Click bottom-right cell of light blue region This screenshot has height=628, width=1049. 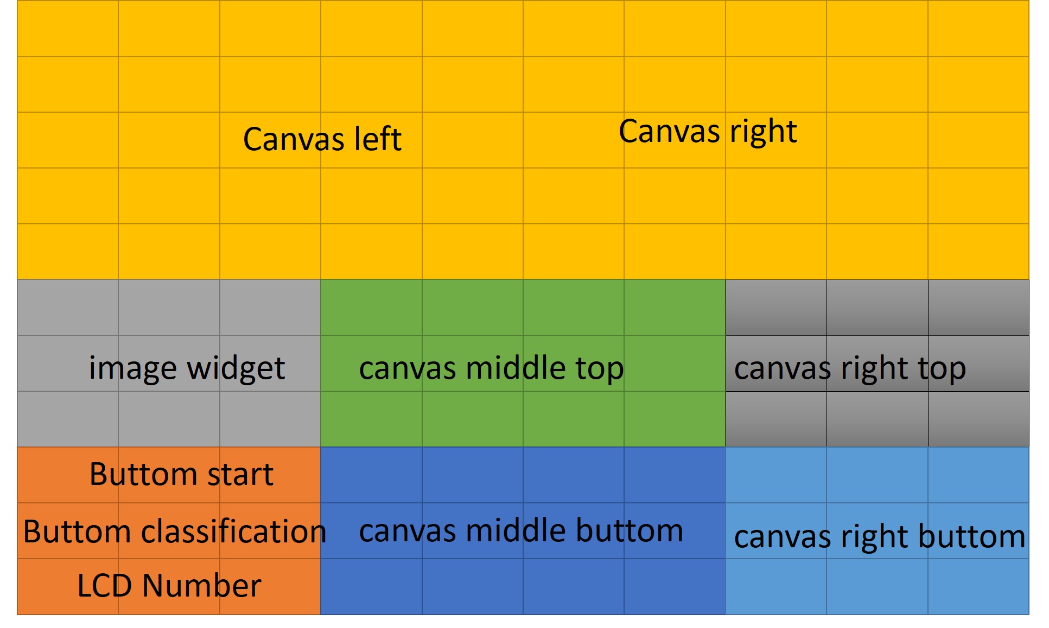[x=978, y=586]
